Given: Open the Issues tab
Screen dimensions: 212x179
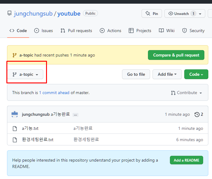Looking at the screenshot, I should 43,31.
